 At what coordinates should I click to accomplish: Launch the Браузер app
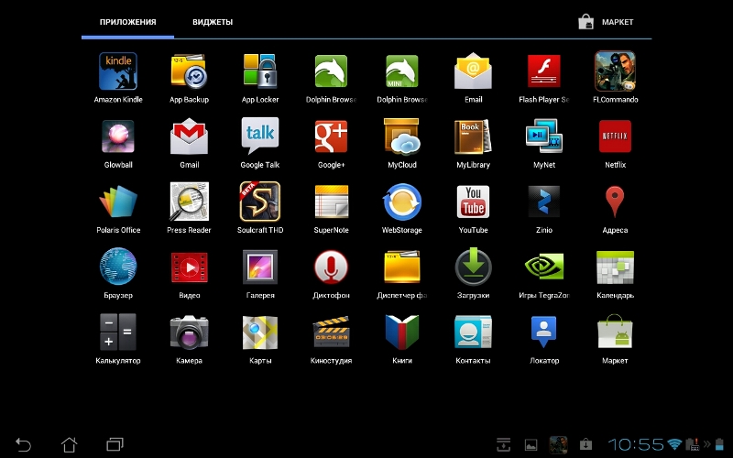[x=118, y=267]
